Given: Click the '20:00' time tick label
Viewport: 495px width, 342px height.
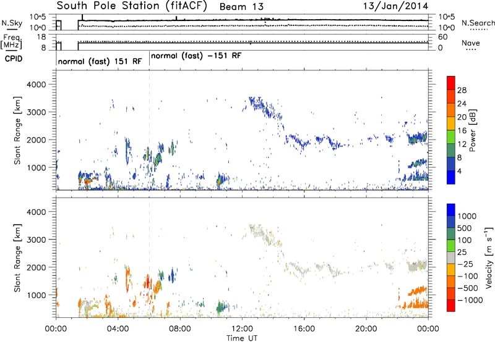Looking at the screenshot, I should click(366, 329).
